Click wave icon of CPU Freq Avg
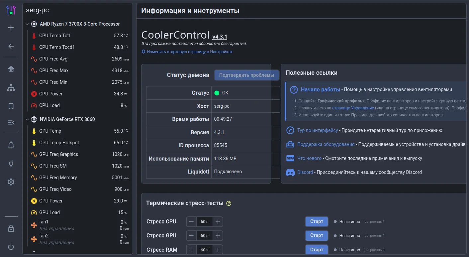 point(34,59)
